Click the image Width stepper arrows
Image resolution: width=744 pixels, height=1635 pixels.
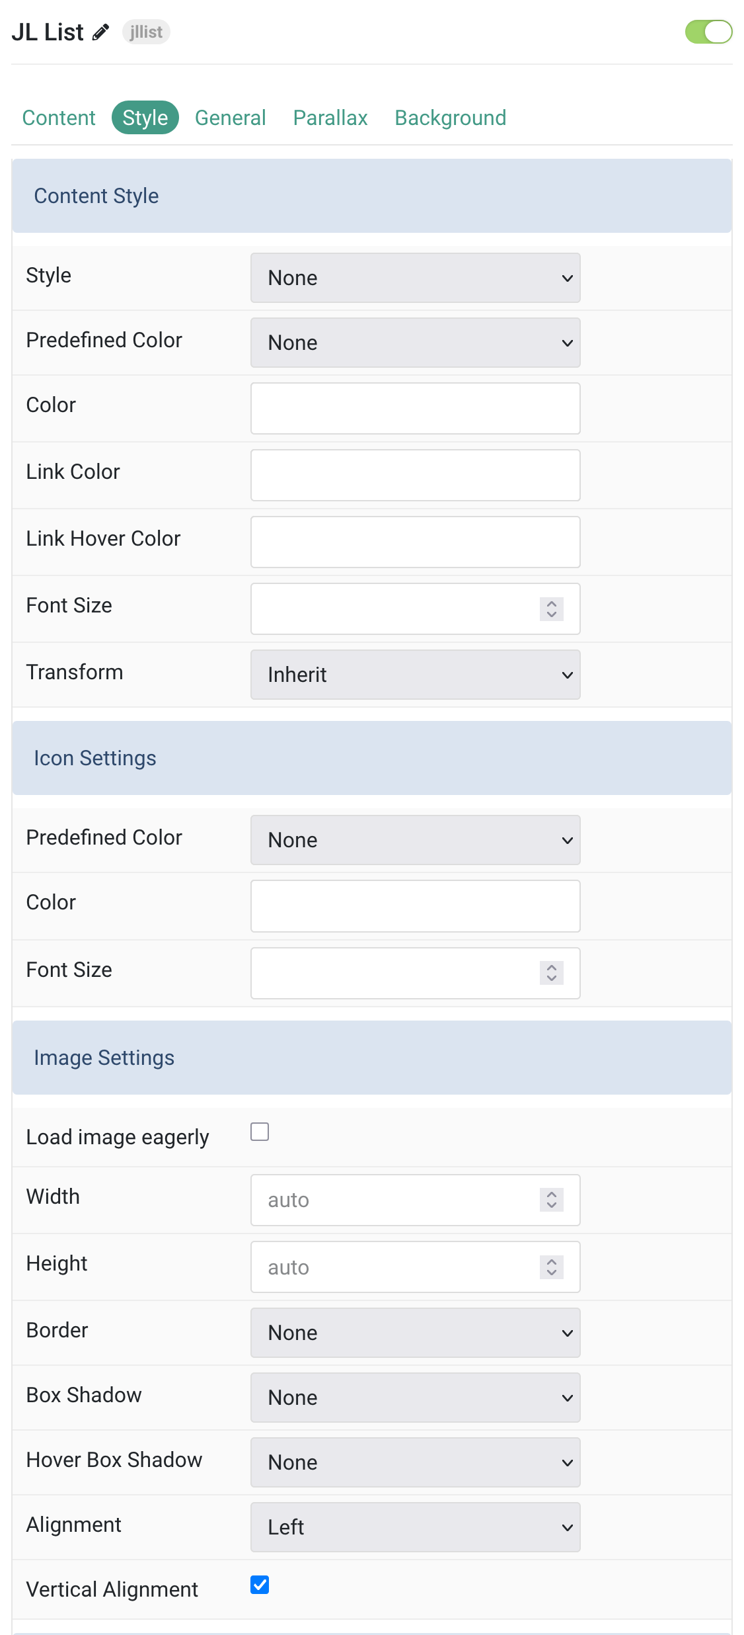coord(552,1200)
